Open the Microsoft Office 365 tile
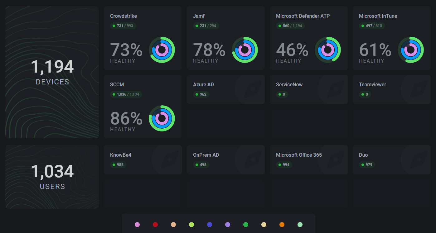The image size is (436, 233). click(308, 159)
